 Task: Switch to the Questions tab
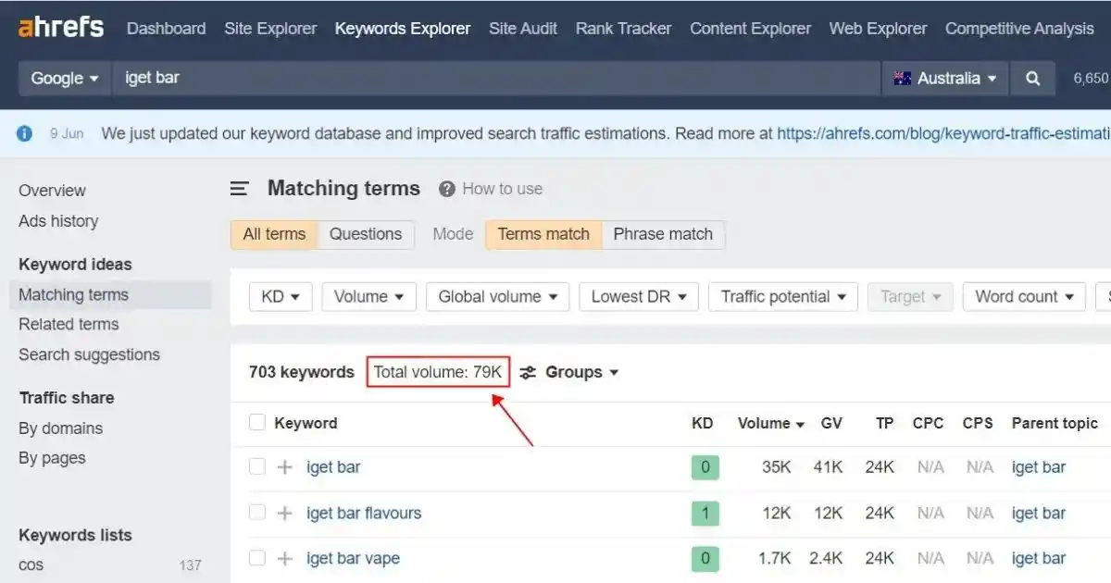(x=366, y=234)
